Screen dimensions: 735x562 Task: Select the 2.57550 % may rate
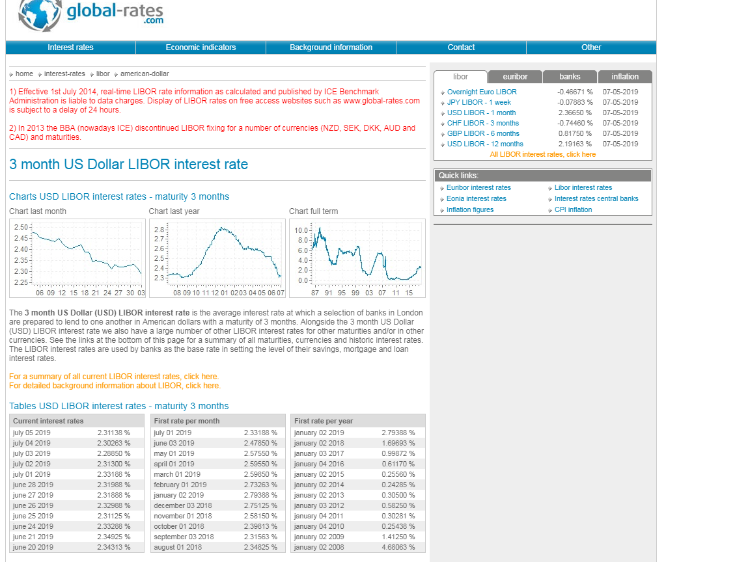260,453
